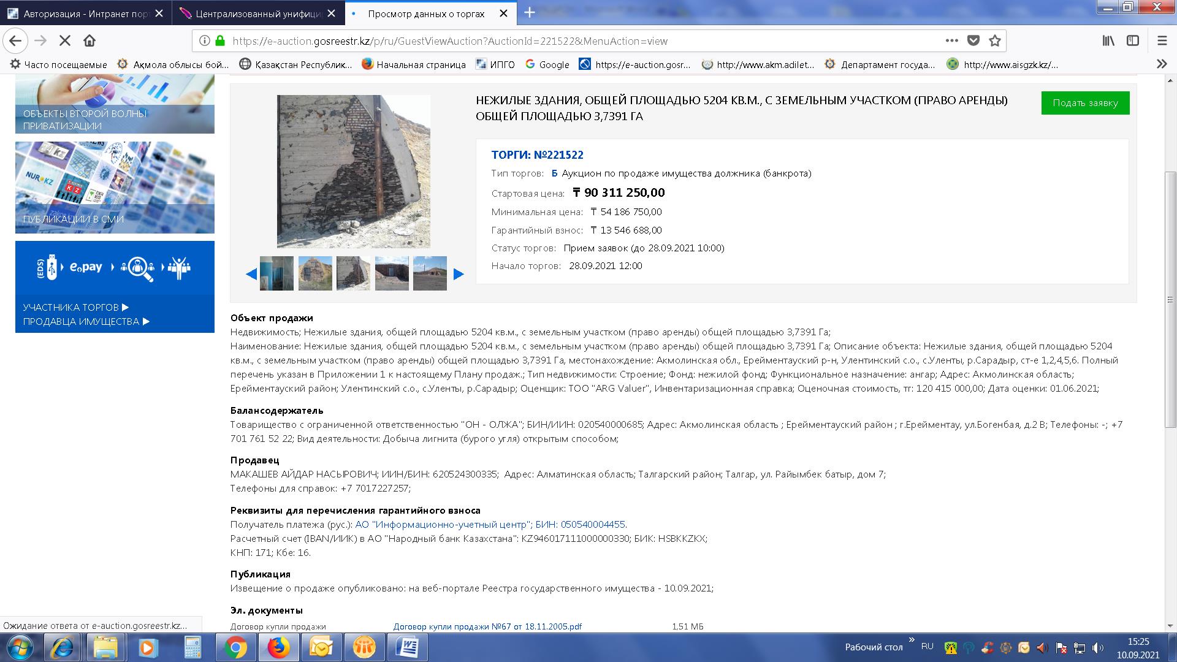The image size is (1177, 662).
Task: Bookmark this page with star icon
Action: coord(995,41)
